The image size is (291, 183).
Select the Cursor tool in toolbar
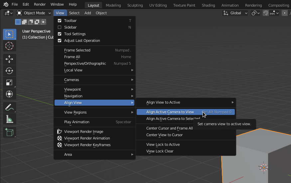[9, 46]
